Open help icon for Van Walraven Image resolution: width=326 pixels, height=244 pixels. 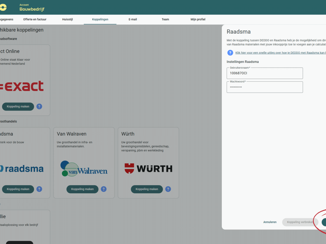(104, 189)
